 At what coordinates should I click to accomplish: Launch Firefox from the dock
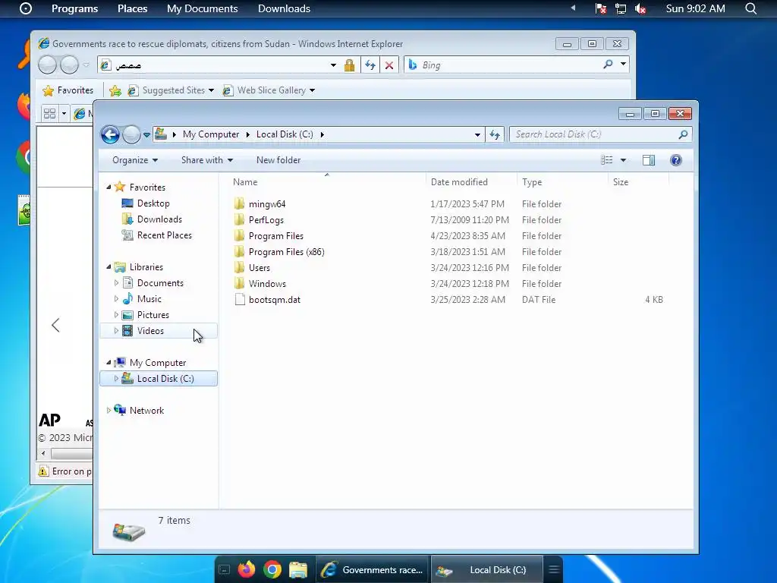coord(247,569)
